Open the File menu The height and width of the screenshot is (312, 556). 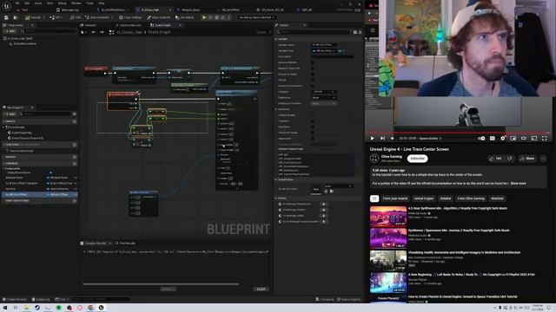tap(17, 3)
